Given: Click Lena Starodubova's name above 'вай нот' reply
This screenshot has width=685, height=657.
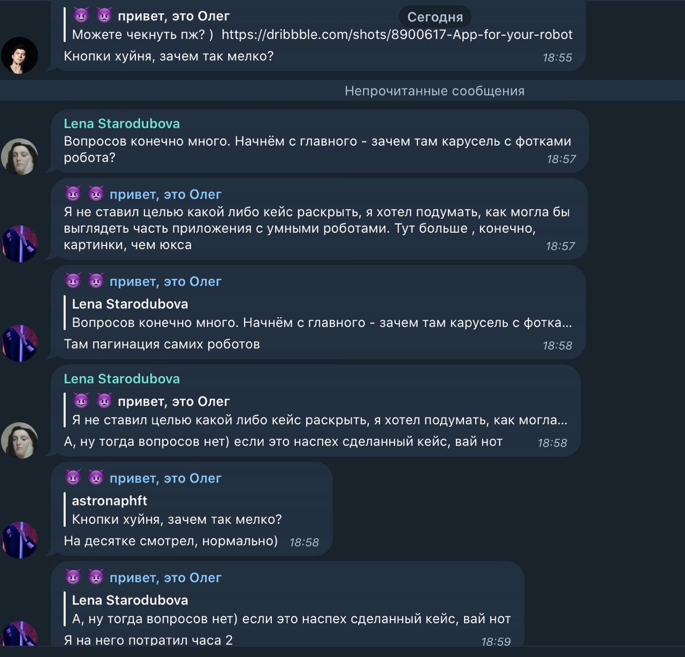Looking at the screenshot, I should 121,379.
